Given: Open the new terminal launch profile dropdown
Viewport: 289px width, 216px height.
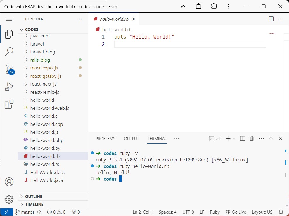Looking at the screenshot, I should pyautogui.click(x=234, y=139).
